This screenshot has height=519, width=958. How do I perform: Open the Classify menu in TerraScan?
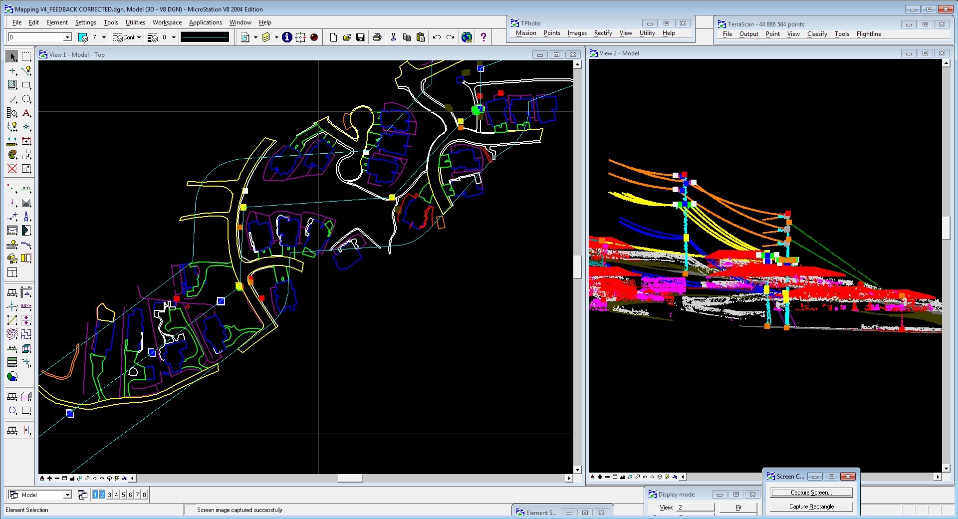click(x=817, y=34)
